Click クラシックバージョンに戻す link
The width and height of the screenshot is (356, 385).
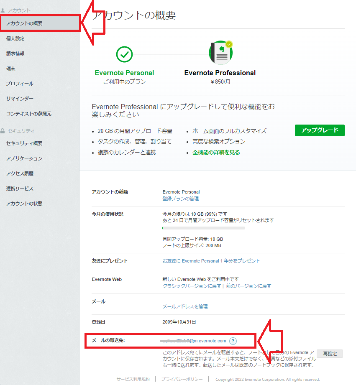pos(192,286)
